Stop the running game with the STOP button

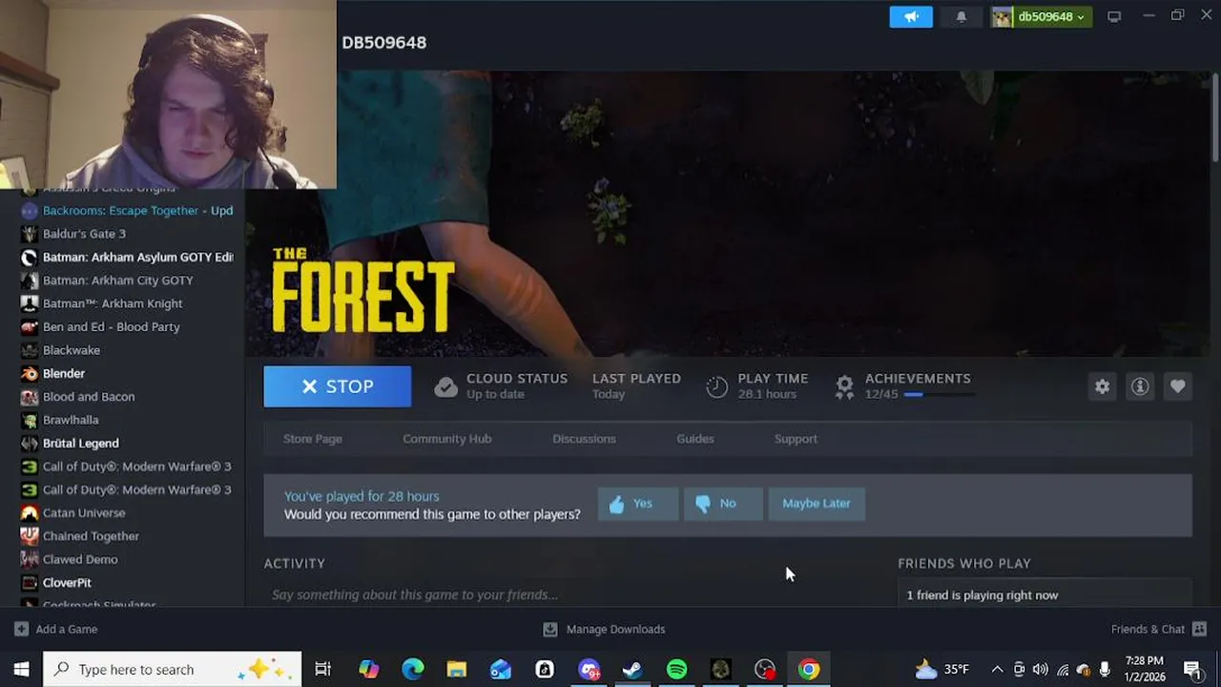click(338, 386)
